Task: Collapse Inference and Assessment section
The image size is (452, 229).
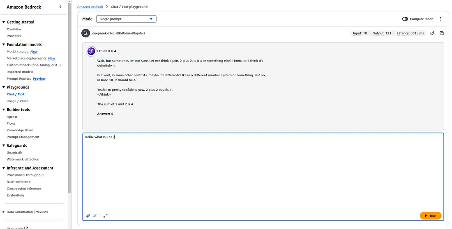Action: [4, 168]
